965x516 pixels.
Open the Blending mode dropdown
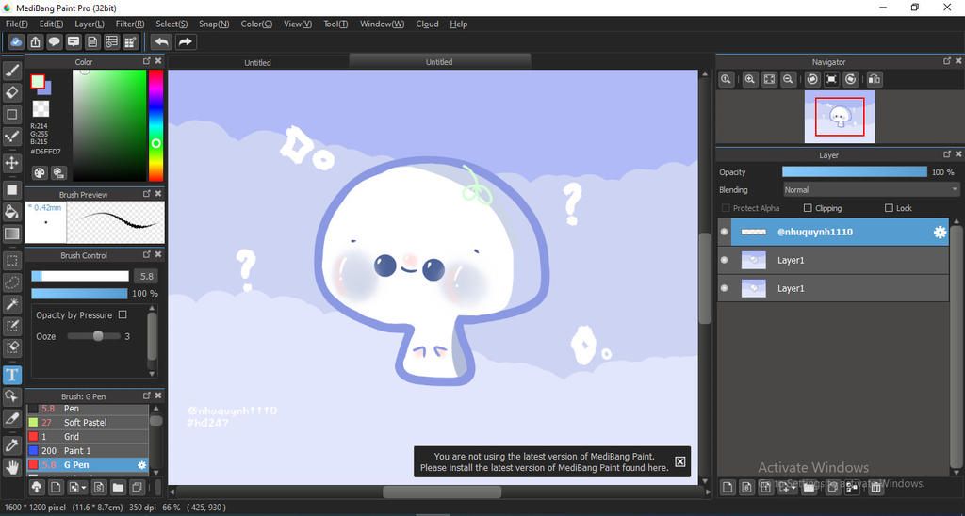pyautogui.click(x=871, y=189)
